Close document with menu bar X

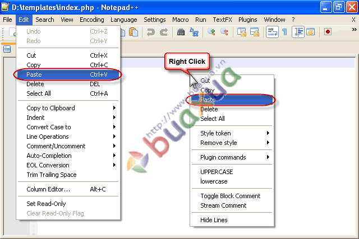[353, 20]
